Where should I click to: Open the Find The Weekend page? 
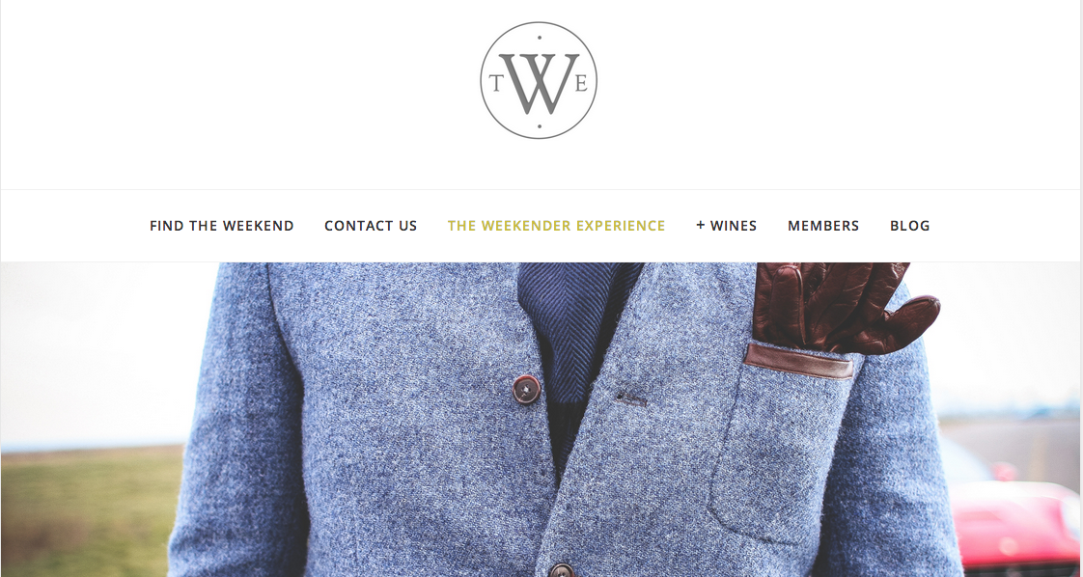222,226
